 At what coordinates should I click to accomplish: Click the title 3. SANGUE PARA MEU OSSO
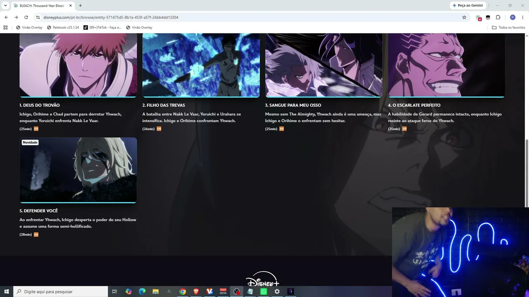point(293,105)
